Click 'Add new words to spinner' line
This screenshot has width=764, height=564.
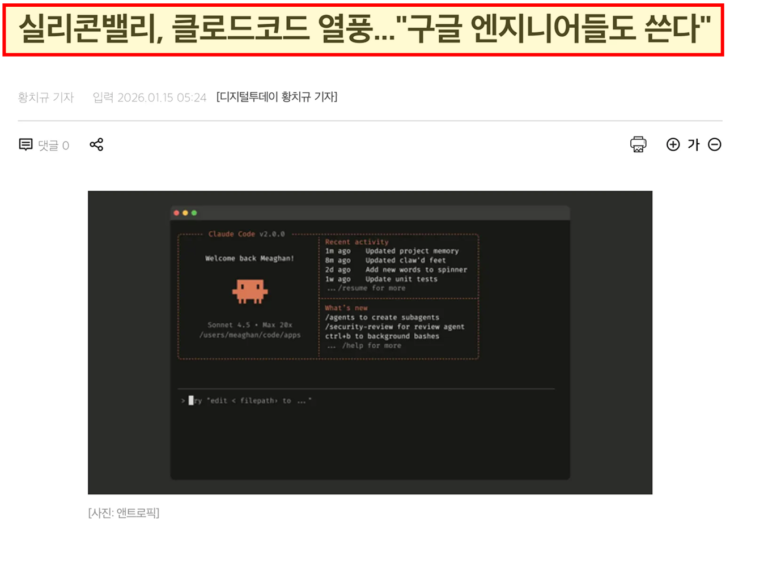point(416,270)
